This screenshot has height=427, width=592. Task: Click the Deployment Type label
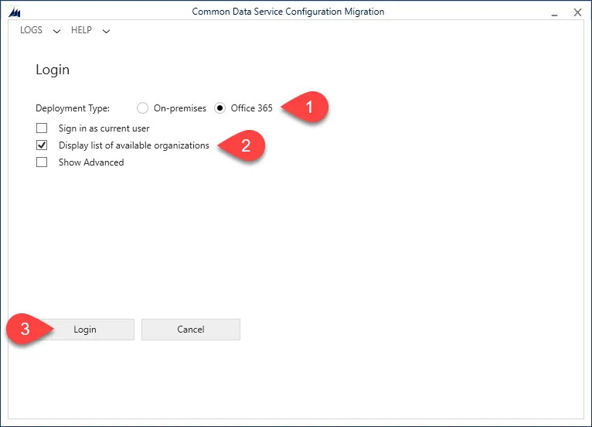click(x=73, y=108)
